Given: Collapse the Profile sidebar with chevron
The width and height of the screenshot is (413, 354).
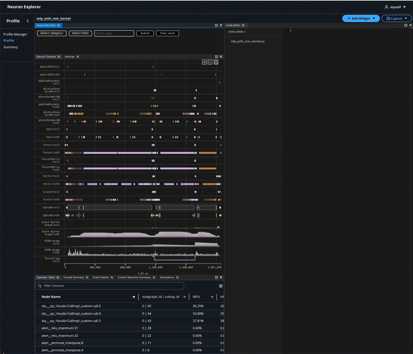Looking at the screenshot, I should point(28,21).
